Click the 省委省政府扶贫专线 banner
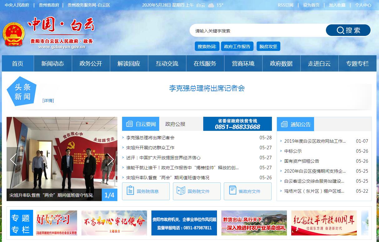 pos(238,124)
